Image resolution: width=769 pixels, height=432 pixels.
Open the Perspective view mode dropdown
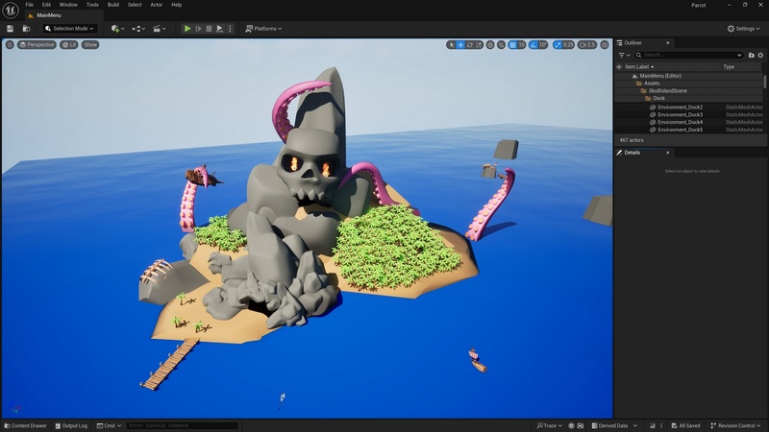[37, 45]
